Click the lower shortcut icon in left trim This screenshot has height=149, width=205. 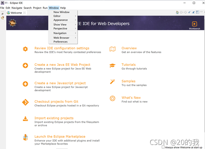pyautogui.click(x=3, y=18)
